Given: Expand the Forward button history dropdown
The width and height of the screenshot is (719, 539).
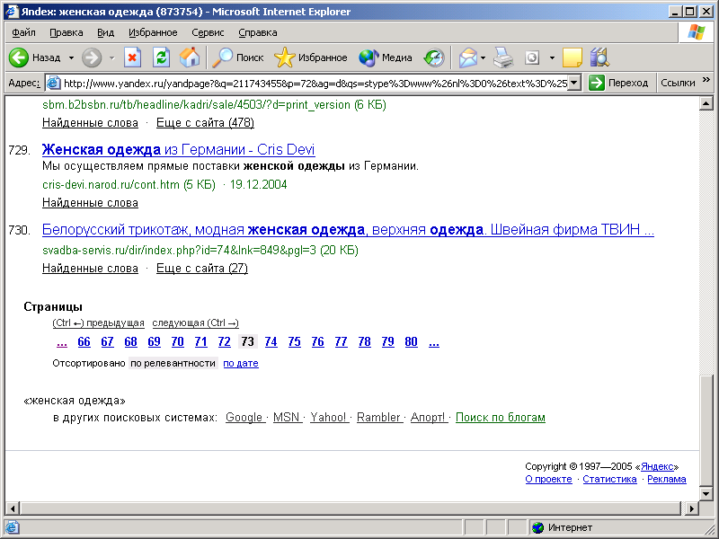Looking at the screenshot, I should pos(111,57).
